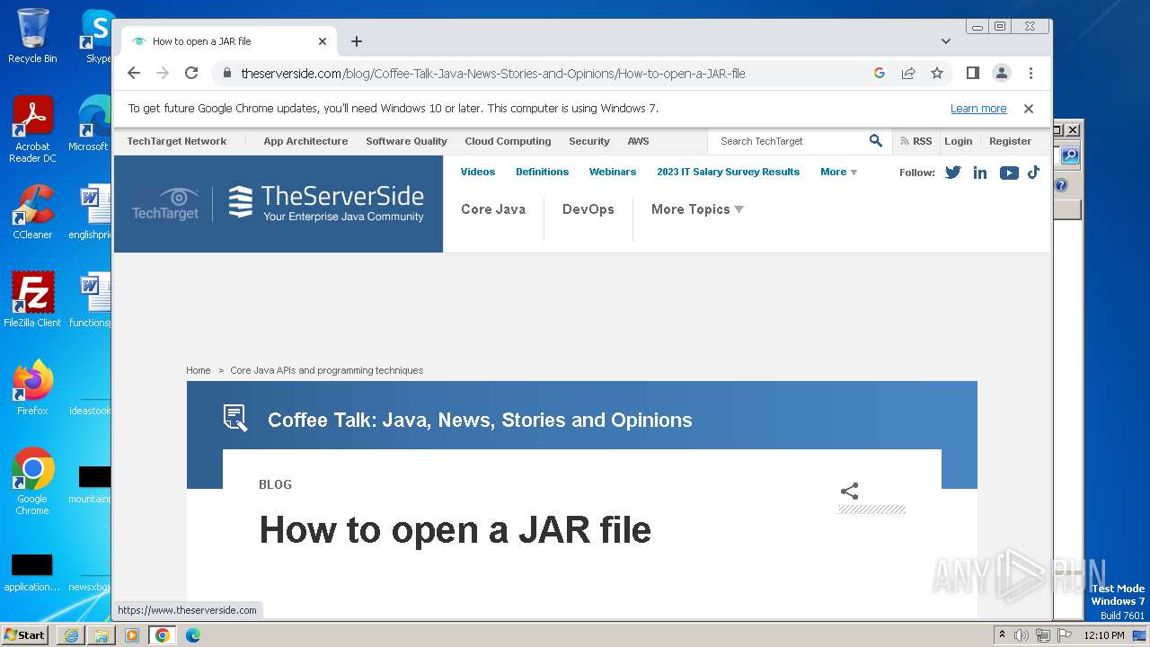
Task: Click the Register link
Action: coord(1010,141)
